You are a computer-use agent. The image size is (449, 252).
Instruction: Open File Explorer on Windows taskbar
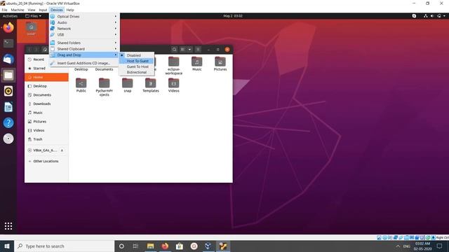click(150, 246)
